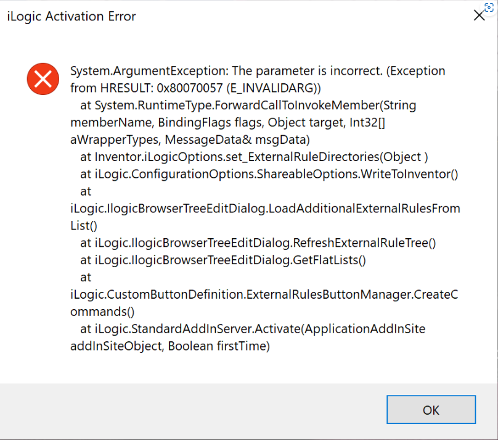Screen dimensions: 498x440
Task: Click the dialog title iLogic Activation Error
Action: pyautogui.click(x=71, y=17)
